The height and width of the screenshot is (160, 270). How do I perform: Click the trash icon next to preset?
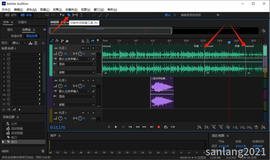pyautogui.click(x=36, y=43)
